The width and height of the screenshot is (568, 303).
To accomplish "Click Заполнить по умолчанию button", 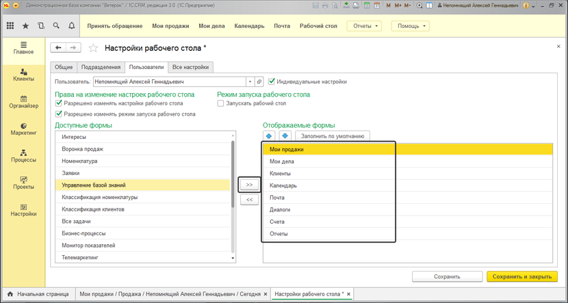I will click(333, 136).
